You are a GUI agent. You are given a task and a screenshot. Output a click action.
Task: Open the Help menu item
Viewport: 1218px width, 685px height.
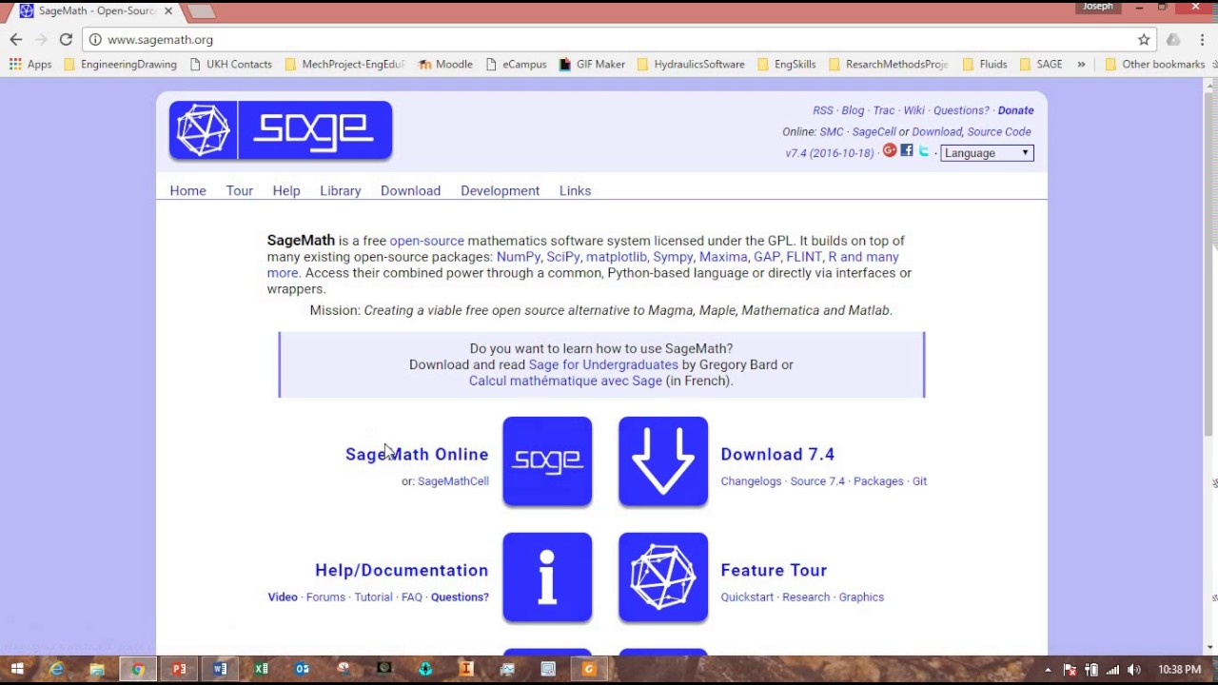[286, 190]
